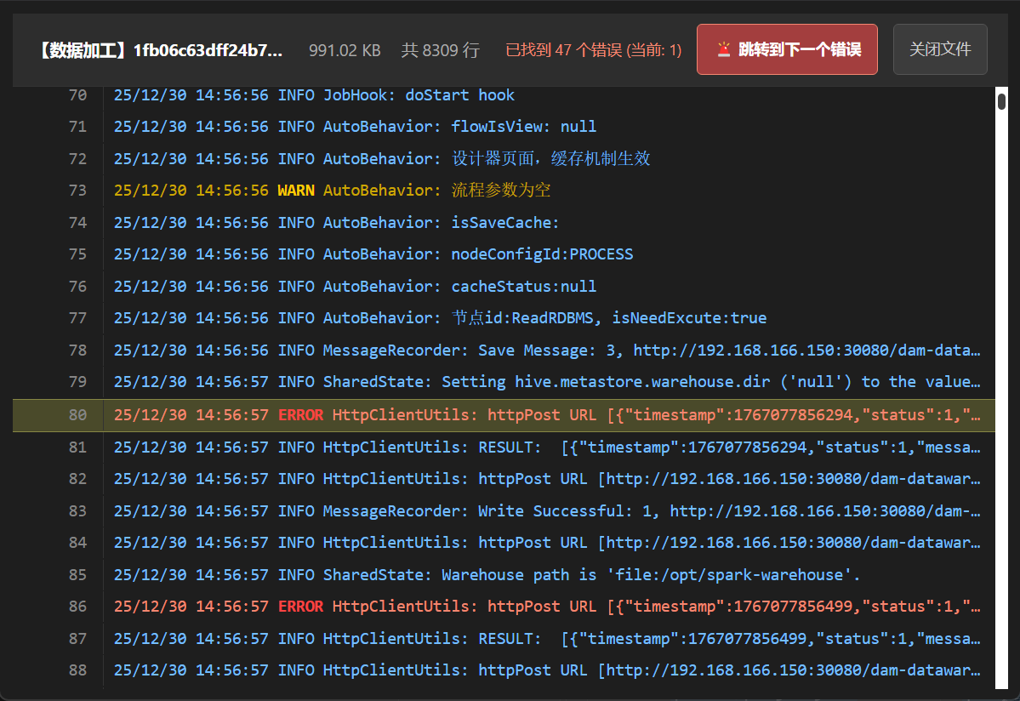Click line number 70 in the gutter
The width and height of the screenshot is (1020, 701).
(x=77, y=95)
